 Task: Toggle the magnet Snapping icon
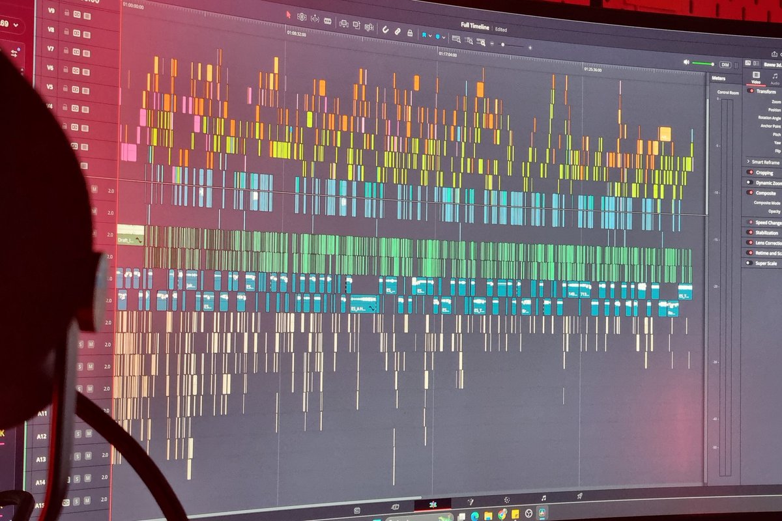click(x=385, y=29)
